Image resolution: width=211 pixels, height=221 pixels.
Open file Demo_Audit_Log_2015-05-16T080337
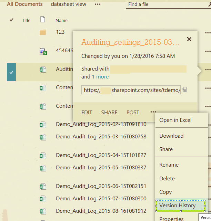coord(101,168)
